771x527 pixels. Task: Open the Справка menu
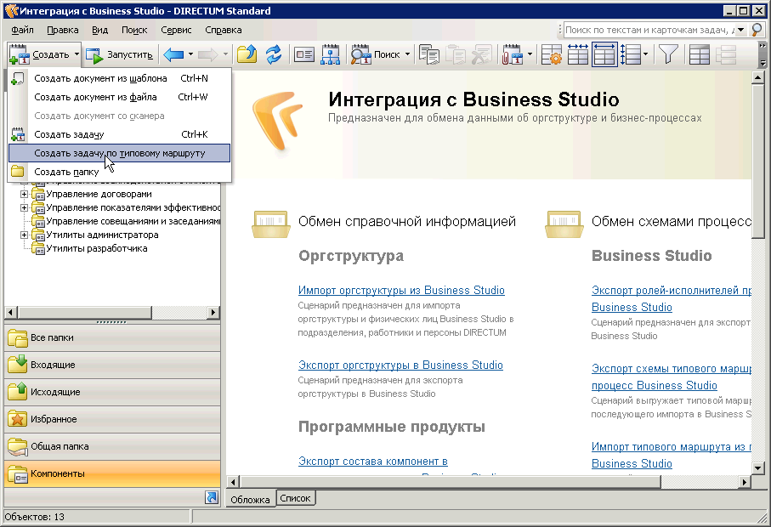pyautogui.click(x=224, y=30)
